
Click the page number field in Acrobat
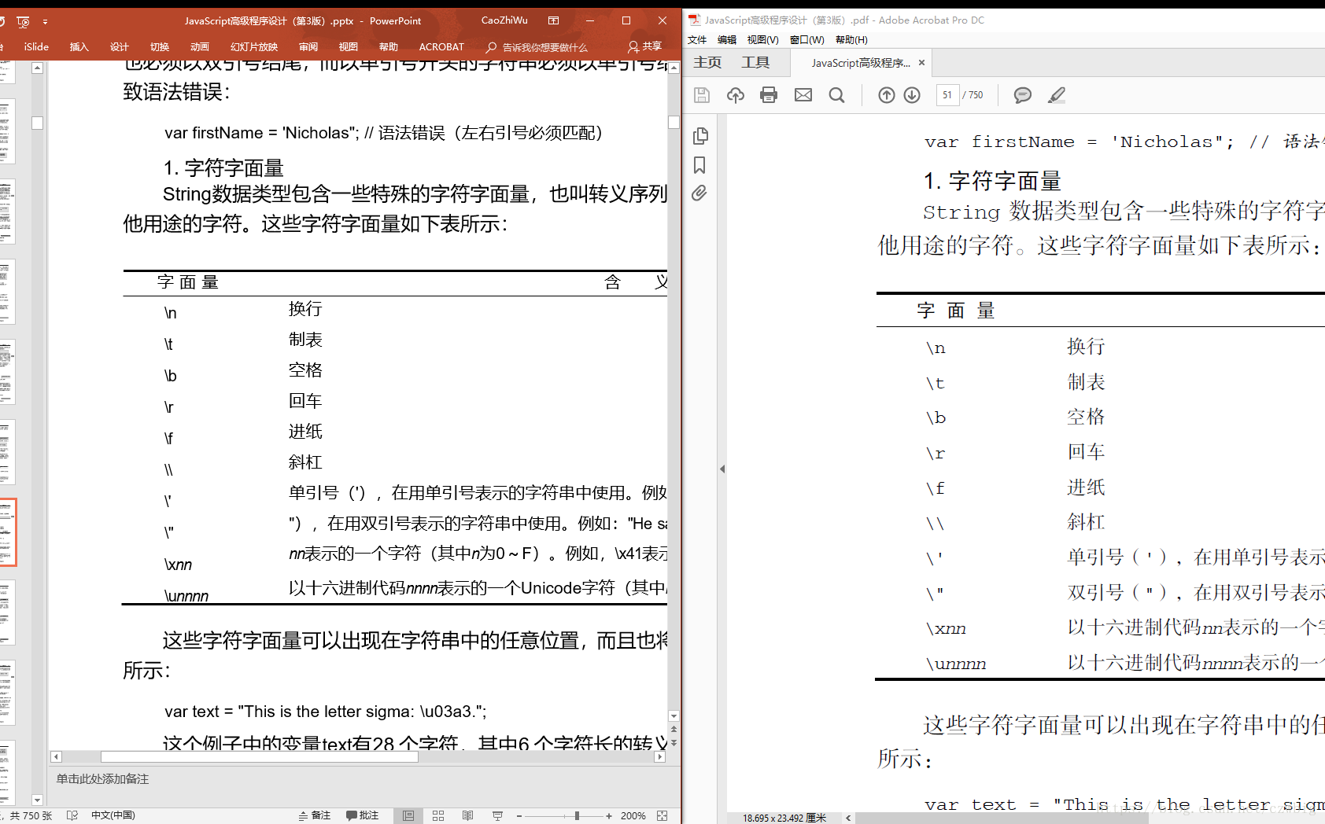pos(947,95)
